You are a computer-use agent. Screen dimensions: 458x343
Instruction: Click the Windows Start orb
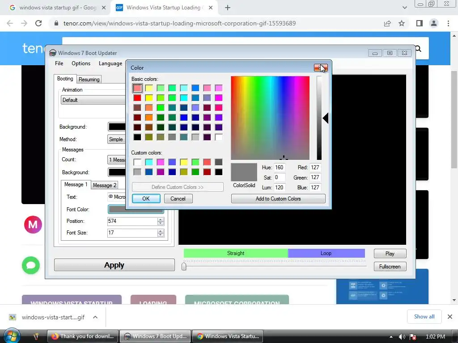tap(12, 336)
